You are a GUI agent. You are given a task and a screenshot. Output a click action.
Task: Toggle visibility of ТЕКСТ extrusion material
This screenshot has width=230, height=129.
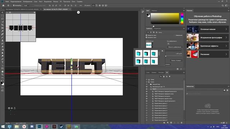147,96
